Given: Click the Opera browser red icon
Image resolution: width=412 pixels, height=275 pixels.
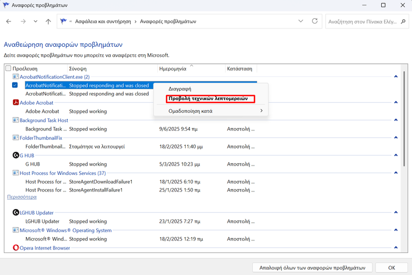Looking at the screenshot, I should pos(15,248).
